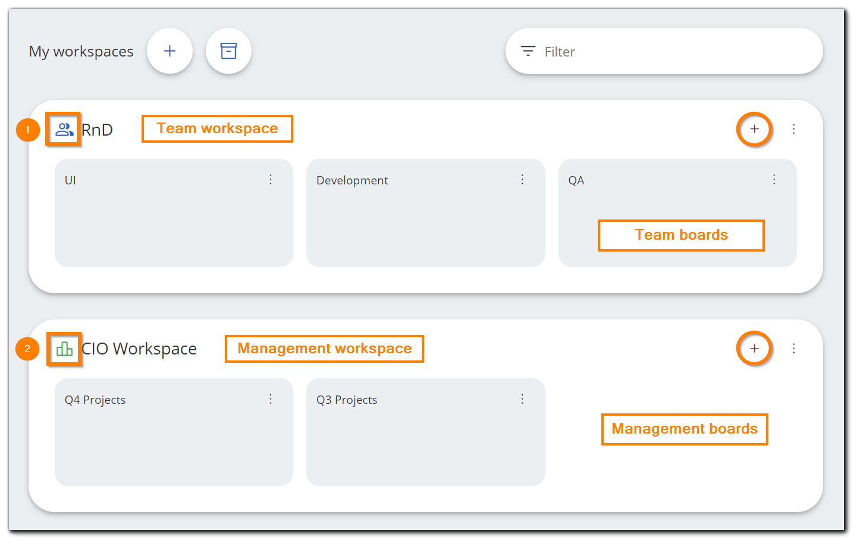Open the Q4 Projects board card
Viewport: 860px width, 546px height.
(174, 432)
